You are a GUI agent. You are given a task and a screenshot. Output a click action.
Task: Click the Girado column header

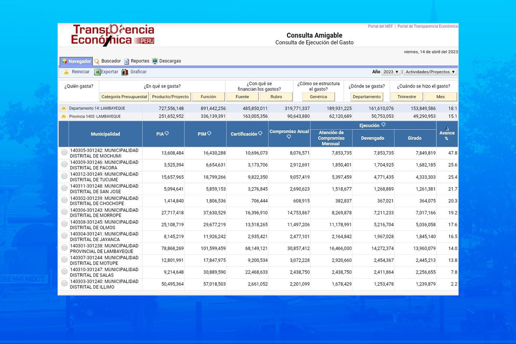coord(415,138)
